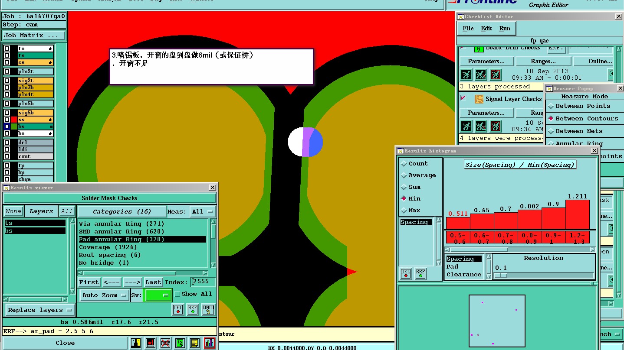Viewport: 624px width, 350px height.
Task: Click red-bordered run icon under Board-Drill Checks
Action: (x=496, y=75)
